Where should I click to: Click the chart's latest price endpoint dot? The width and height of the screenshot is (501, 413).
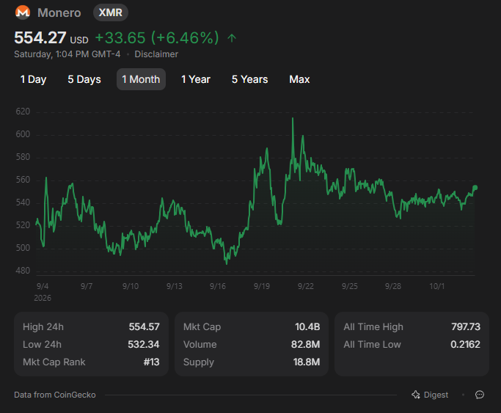click(475, 188)
